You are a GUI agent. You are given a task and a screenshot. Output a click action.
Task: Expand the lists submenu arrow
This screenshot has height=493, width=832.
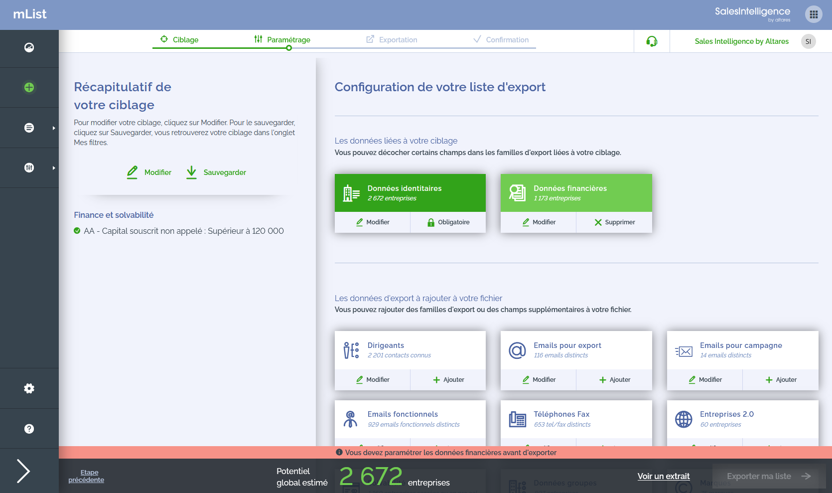click(x=54, y=128)
